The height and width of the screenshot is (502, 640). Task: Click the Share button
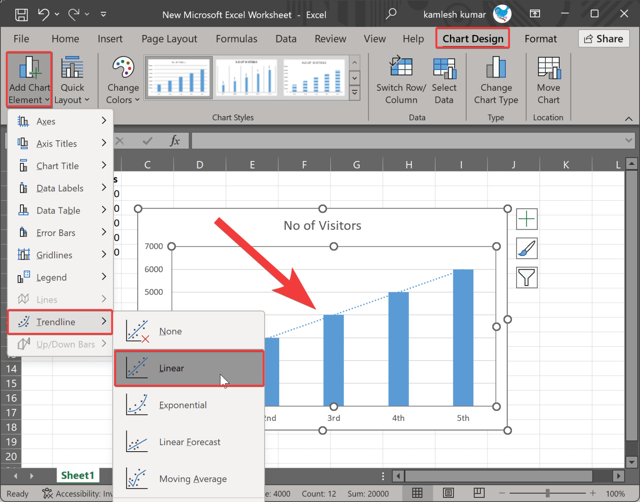pyautogui.click(x=604, y=39)
